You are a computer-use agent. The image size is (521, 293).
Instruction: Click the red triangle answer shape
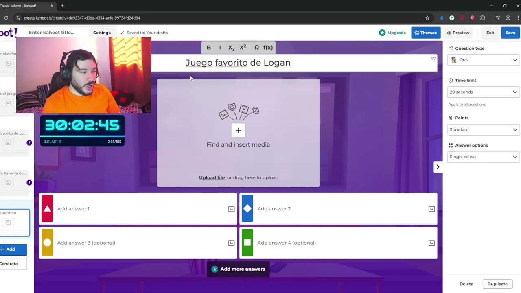47,208
